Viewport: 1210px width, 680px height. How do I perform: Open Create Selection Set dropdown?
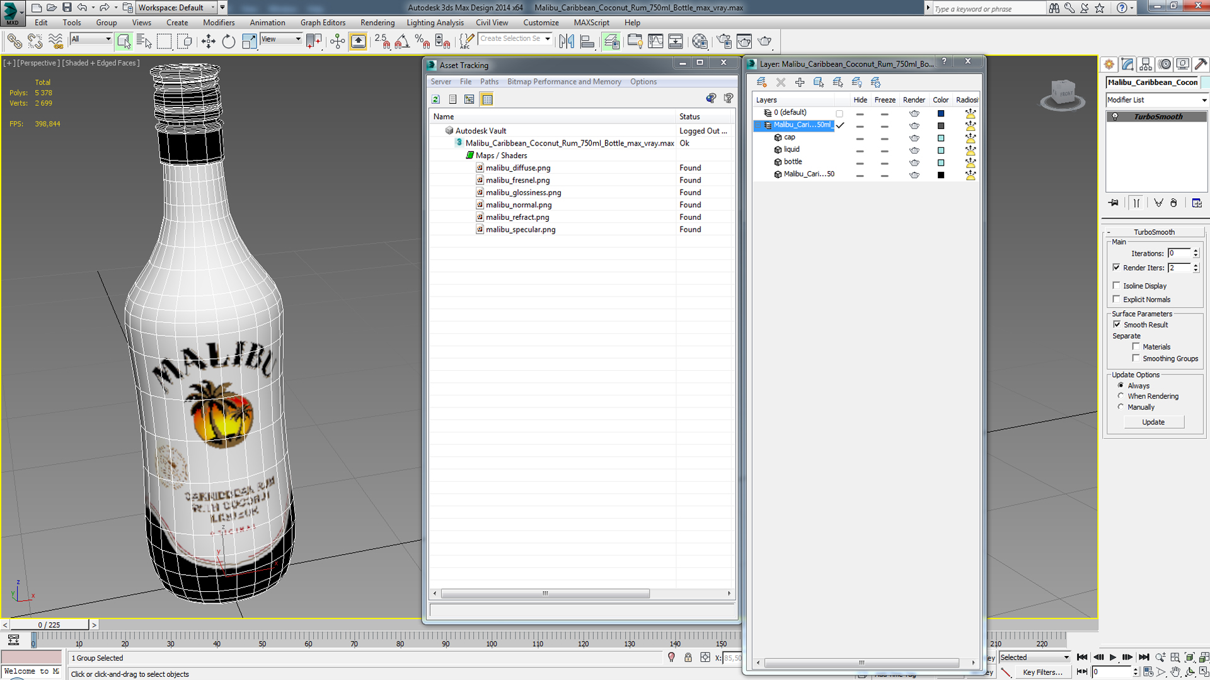click(515, 39)
